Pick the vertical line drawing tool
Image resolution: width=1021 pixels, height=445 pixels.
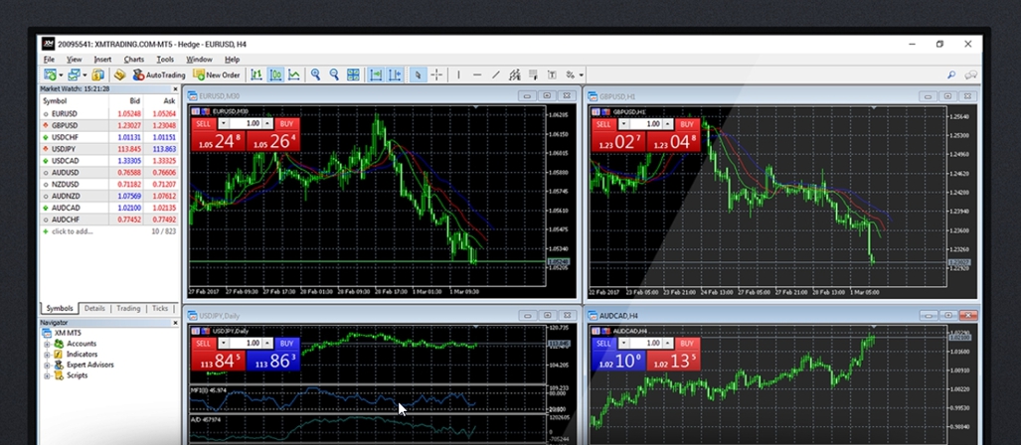tap(458, 74)
